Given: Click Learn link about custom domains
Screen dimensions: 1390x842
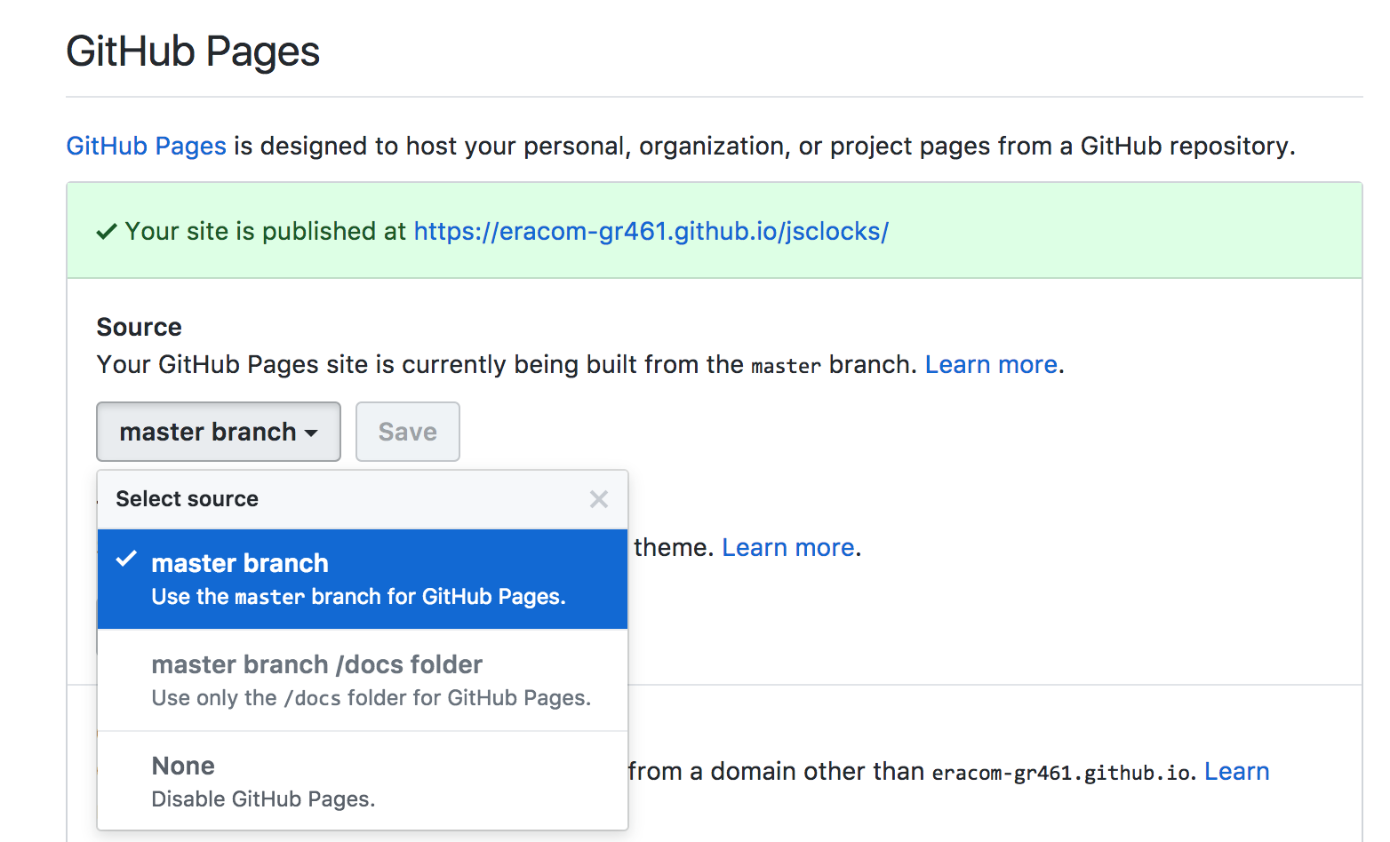Looking at the screenshot, I should point(1236,771).
